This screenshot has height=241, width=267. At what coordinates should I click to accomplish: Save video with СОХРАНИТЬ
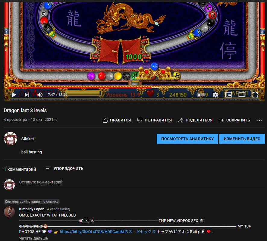[x=234, y=120]
